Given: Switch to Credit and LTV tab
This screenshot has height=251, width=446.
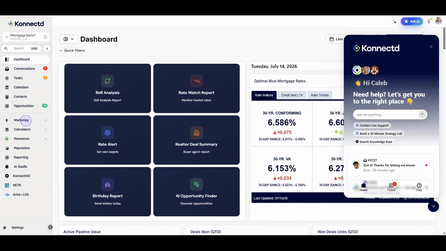Looking at the screenshot, I should click(x=292, y=95).
